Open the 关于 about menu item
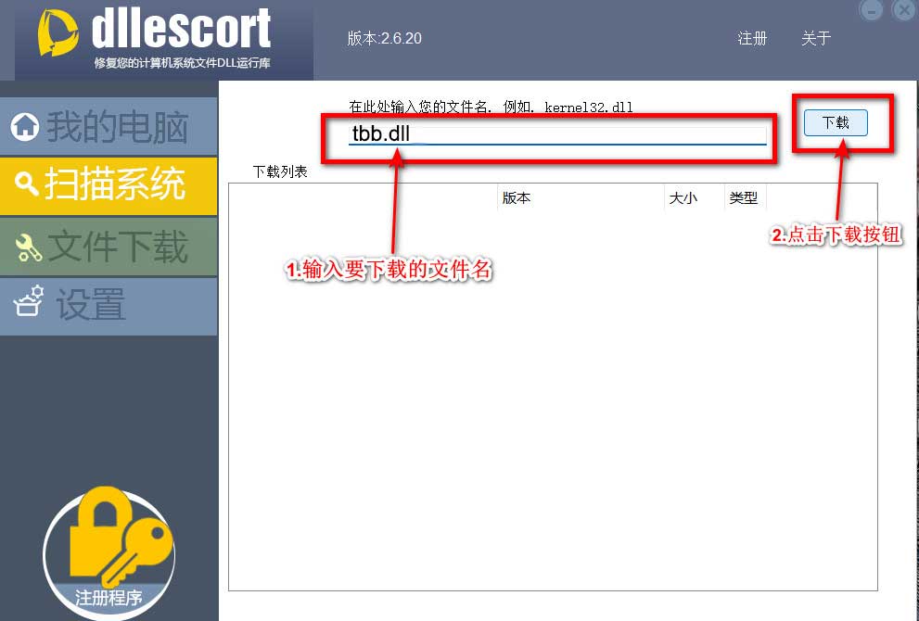This screenshot has height=621, width=919. point(815,39)
